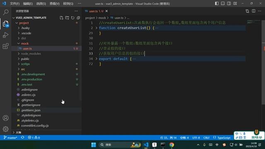This screenshot has height=149, width=265.
Task: Select user.ts file in explorer
Action: tap(46, 48)
